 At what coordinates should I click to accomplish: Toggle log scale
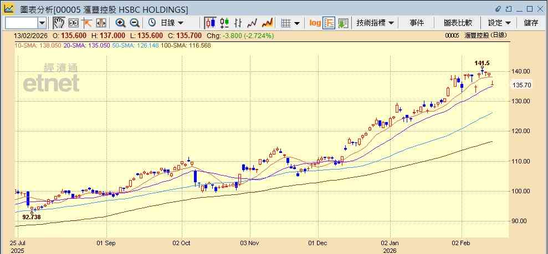[x=315, y=23]
